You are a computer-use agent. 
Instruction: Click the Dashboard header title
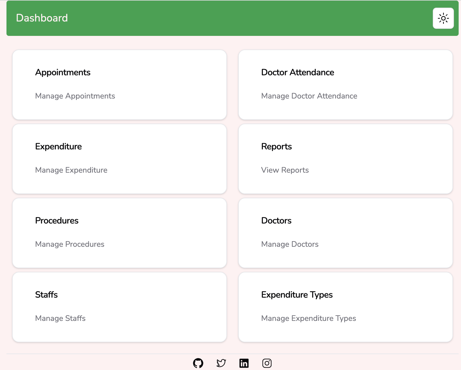42,18
